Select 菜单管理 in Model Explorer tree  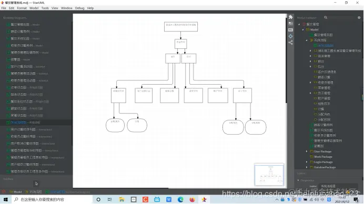(324, 88)
